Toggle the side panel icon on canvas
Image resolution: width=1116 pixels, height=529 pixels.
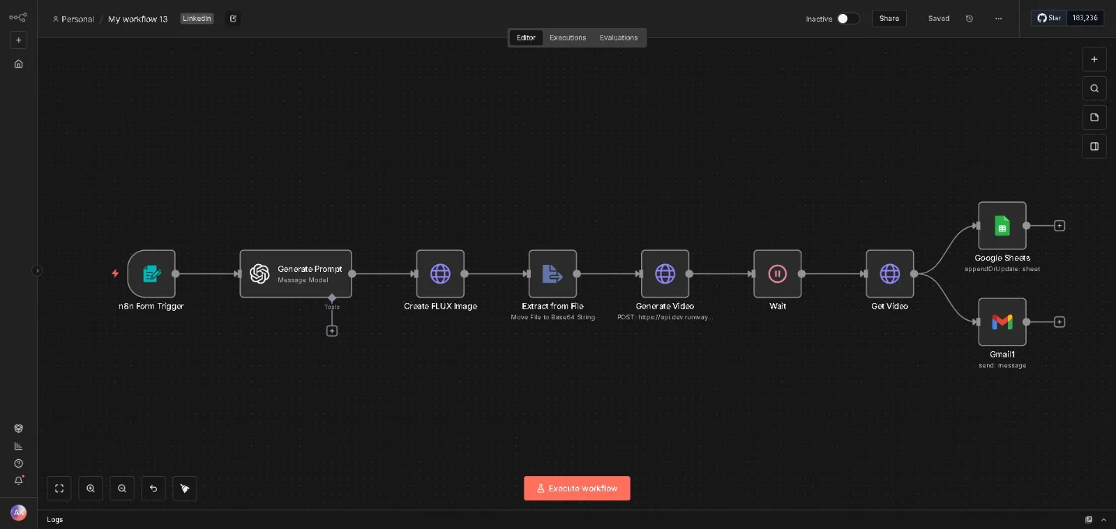point(1094,146)
